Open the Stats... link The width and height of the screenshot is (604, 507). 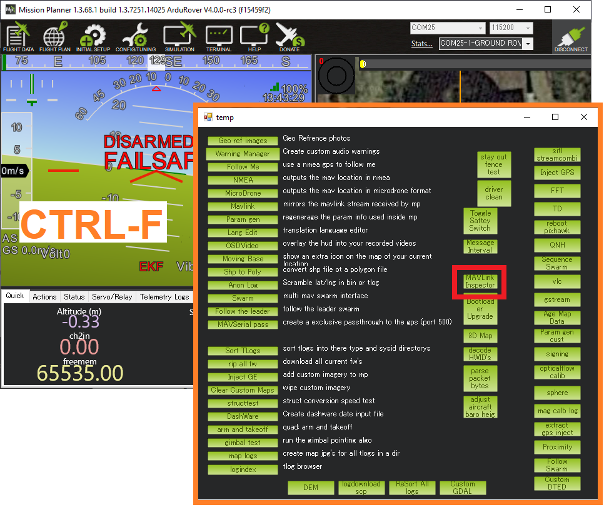[421, 44]
